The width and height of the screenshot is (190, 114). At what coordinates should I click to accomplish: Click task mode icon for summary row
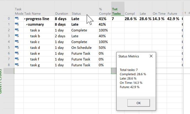(17, 24)
